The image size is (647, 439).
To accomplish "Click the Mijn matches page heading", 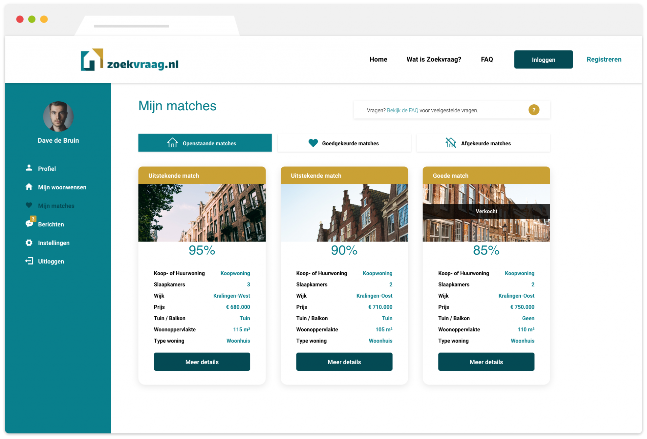I will (177, 106).
